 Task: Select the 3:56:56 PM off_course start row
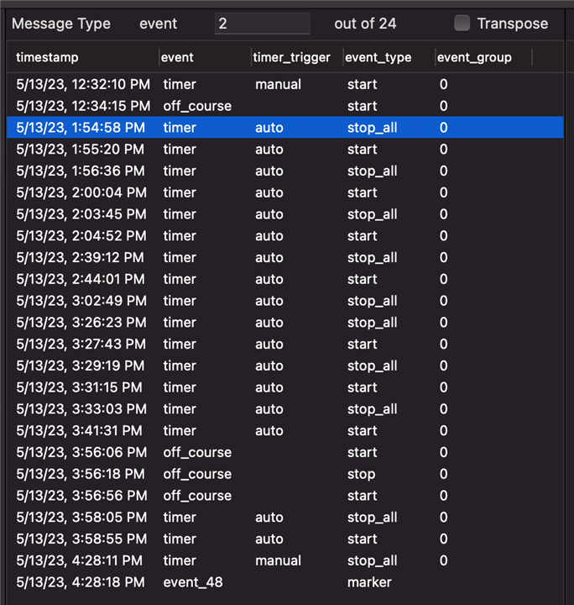pyautogui.click(x=285, y=496)
